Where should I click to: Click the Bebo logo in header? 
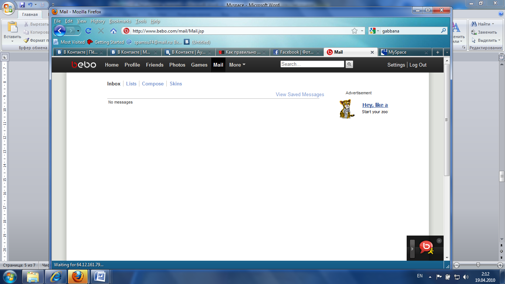tap(84, 65)
